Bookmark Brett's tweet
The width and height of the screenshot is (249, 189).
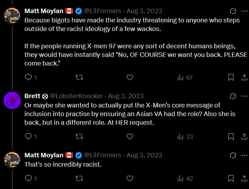231,137
